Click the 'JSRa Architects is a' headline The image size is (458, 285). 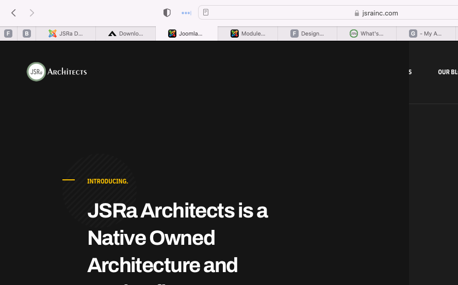point(177,211)
